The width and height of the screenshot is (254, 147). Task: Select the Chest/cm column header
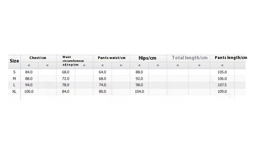click(38, 58)
